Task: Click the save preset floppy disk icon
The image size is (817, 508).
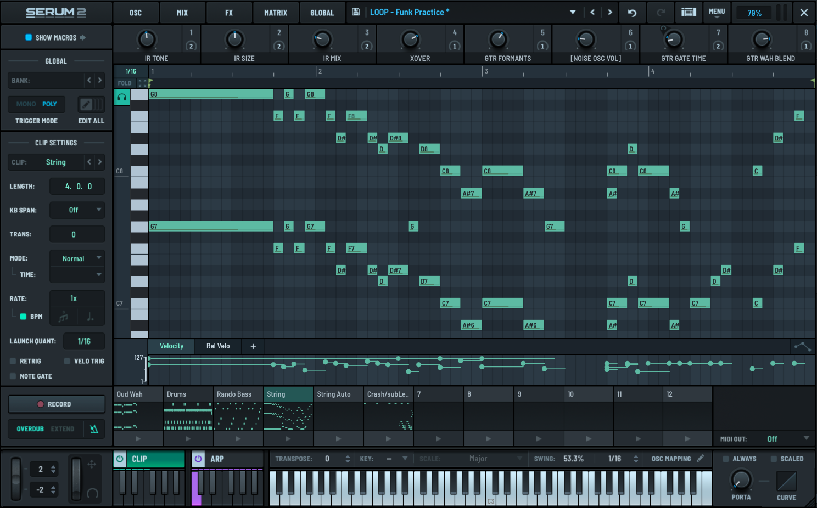Action: click(356, 12)
